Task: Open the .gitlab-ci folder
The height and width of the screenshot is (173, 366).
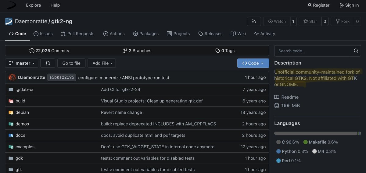Action: pos(24,89)
